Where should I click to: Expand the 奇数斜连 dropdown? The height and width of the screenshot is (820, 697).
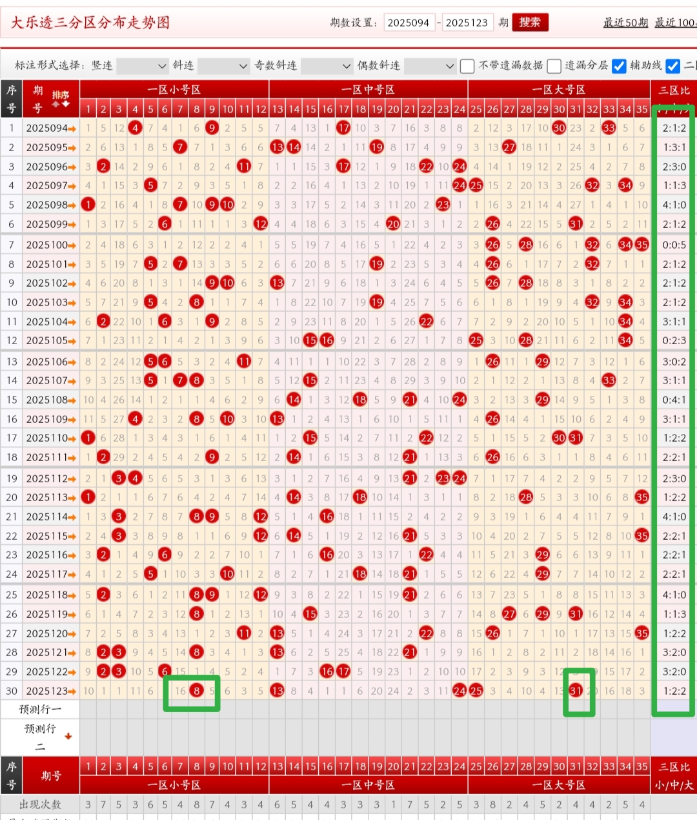pyautogui.click(x=327, y=66)
